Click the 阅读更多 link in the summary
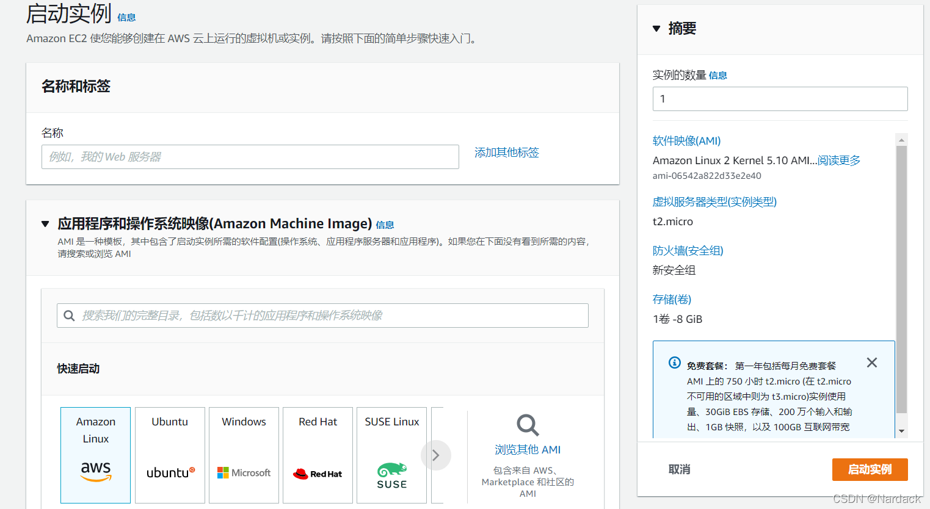The width and height of the screenshot is (930, 509). pyautogui.click(x=838, y=161)
